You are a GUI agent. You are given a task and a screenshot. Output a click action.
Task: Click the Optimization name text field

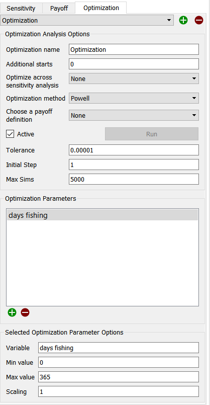(134, 49)
